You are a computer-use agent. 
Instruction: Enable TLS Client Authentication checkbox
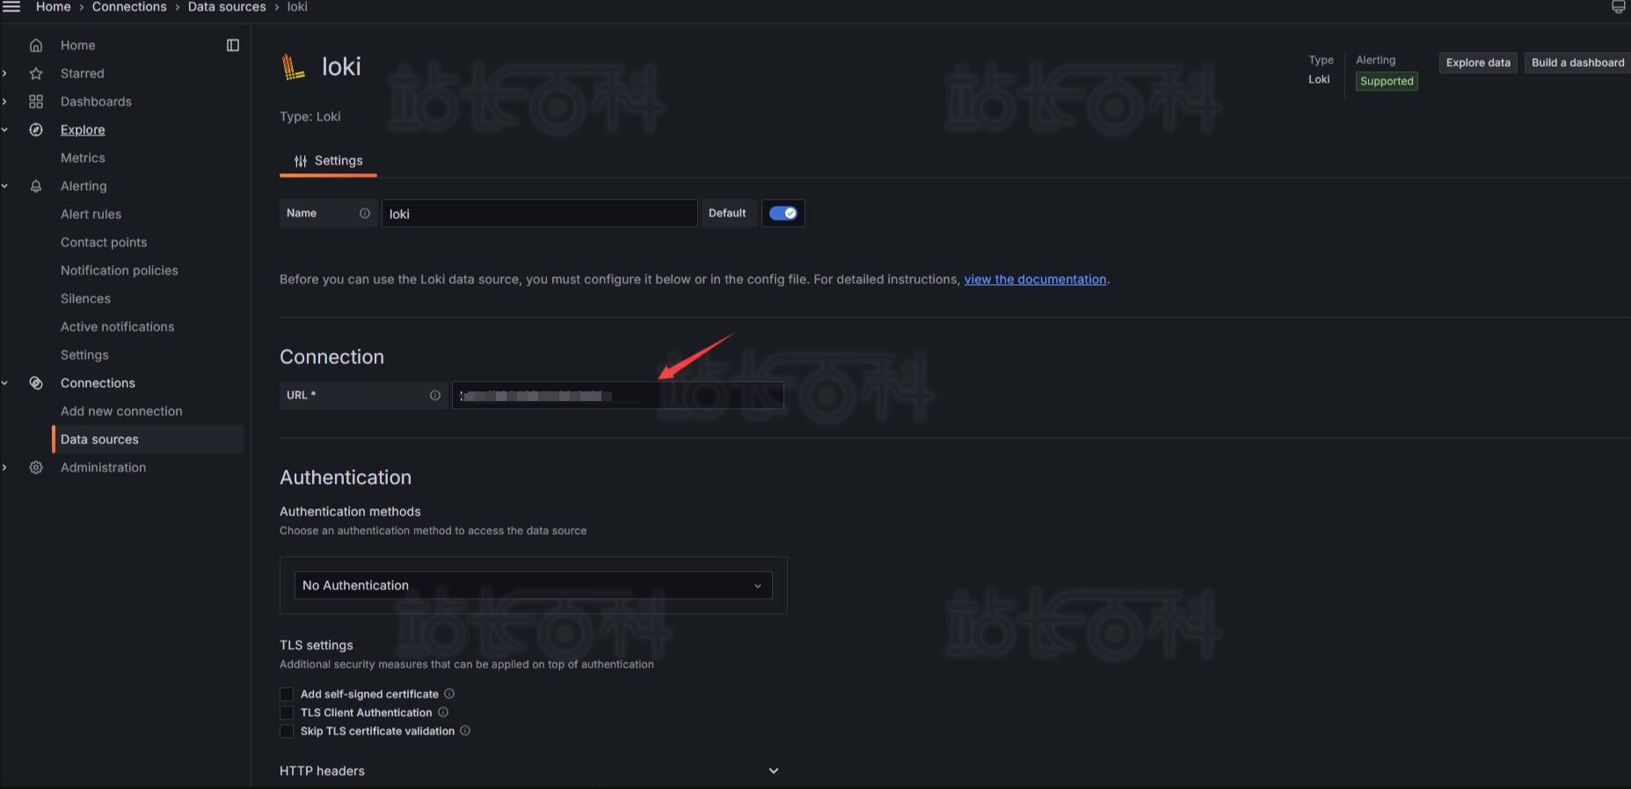click(287, 712)
